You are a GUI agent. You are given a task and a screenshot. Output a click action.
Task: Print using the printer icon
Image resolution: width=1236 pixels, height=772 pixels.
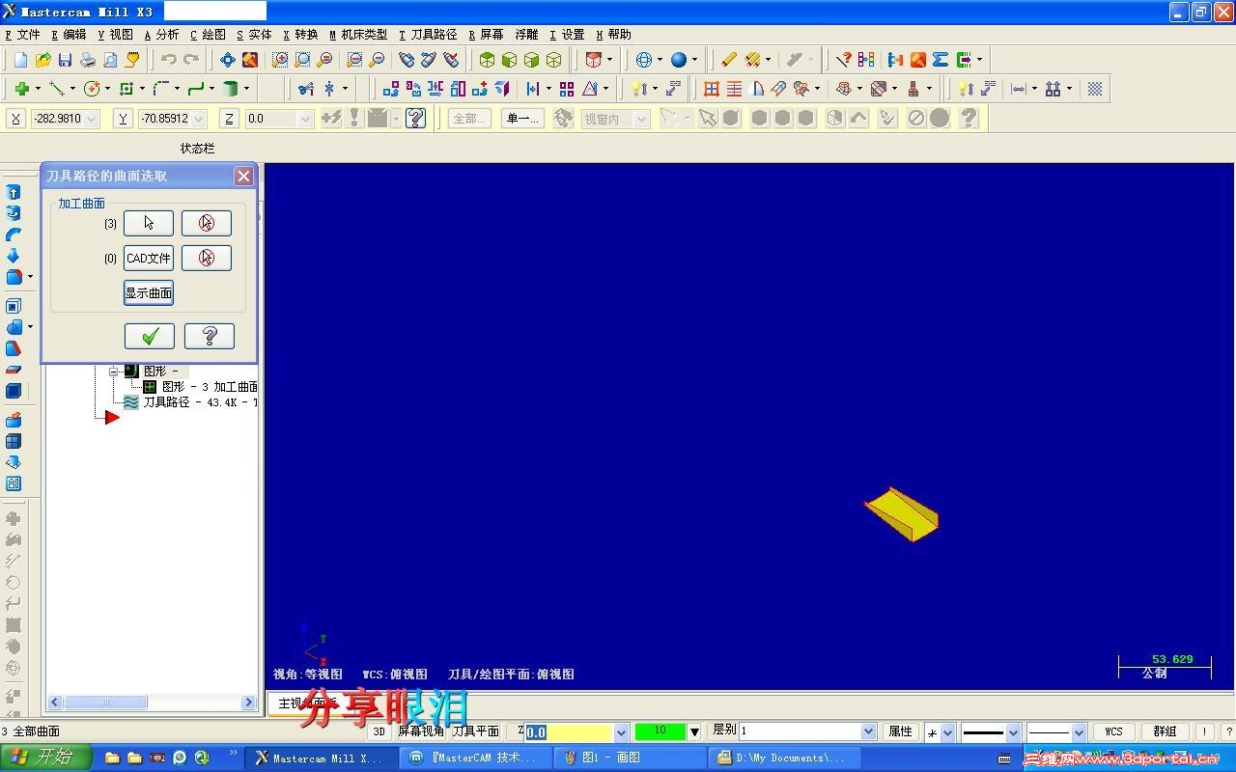point(88,60)
